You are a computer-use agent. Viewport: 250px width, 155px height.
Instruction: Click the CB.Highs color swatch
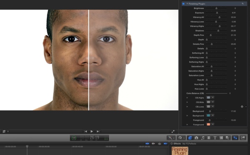(x=209, y=97)
